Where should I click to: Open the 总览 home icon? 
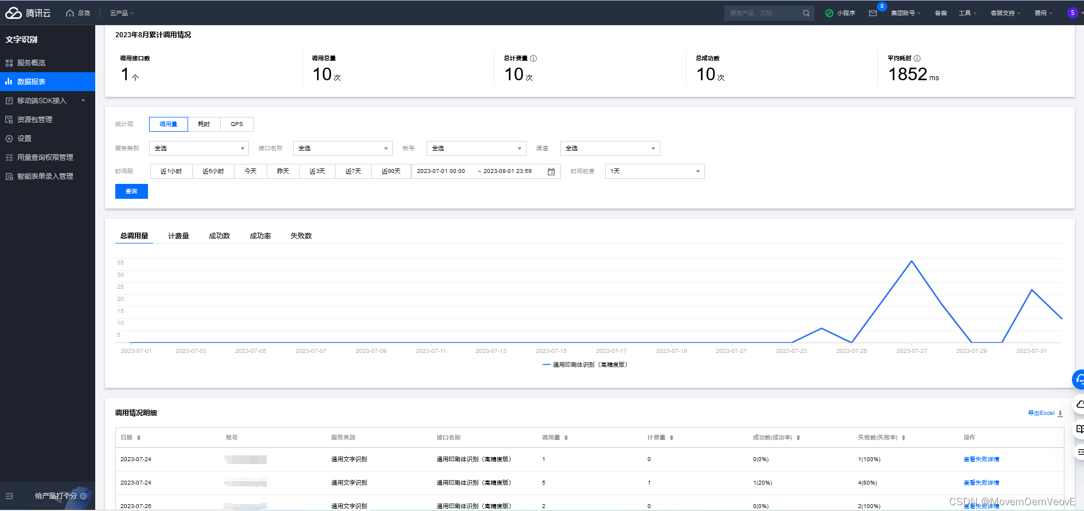[70, 13]
